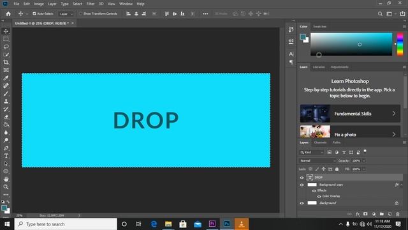Collapse Background copy layer effects arrow
The width and height of the screenshot is (408, 230).
[x=402, y=185]
